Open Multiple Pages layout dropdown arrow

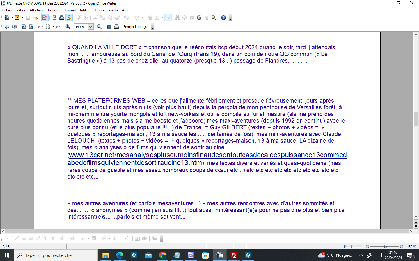click(x=53, y=27)
